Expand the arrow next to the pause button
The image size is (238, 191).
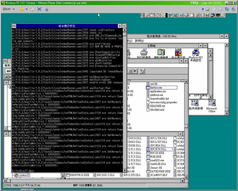pos(27,9)
